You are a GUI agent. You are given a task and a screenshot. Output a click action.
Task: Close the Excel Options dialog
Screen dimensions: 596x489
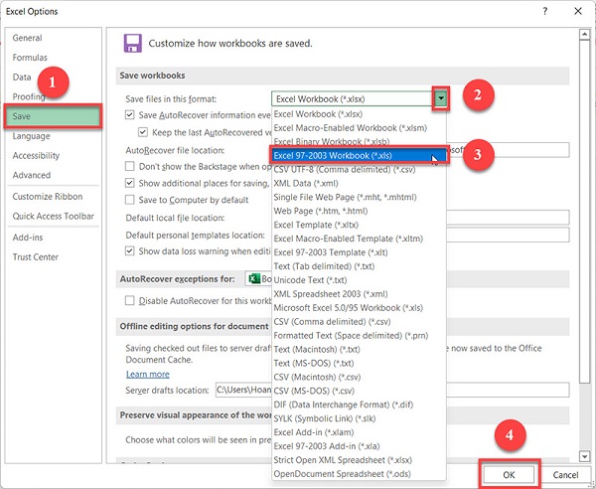[x=578, y=11]
